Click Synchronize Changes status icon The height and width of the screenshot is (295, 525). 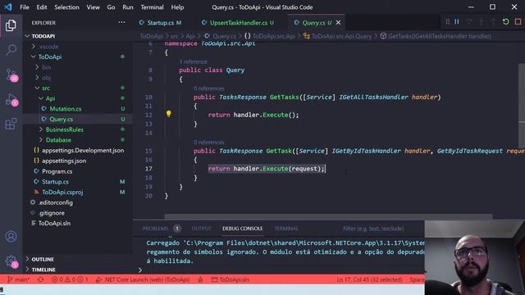[x=40, y=279]
